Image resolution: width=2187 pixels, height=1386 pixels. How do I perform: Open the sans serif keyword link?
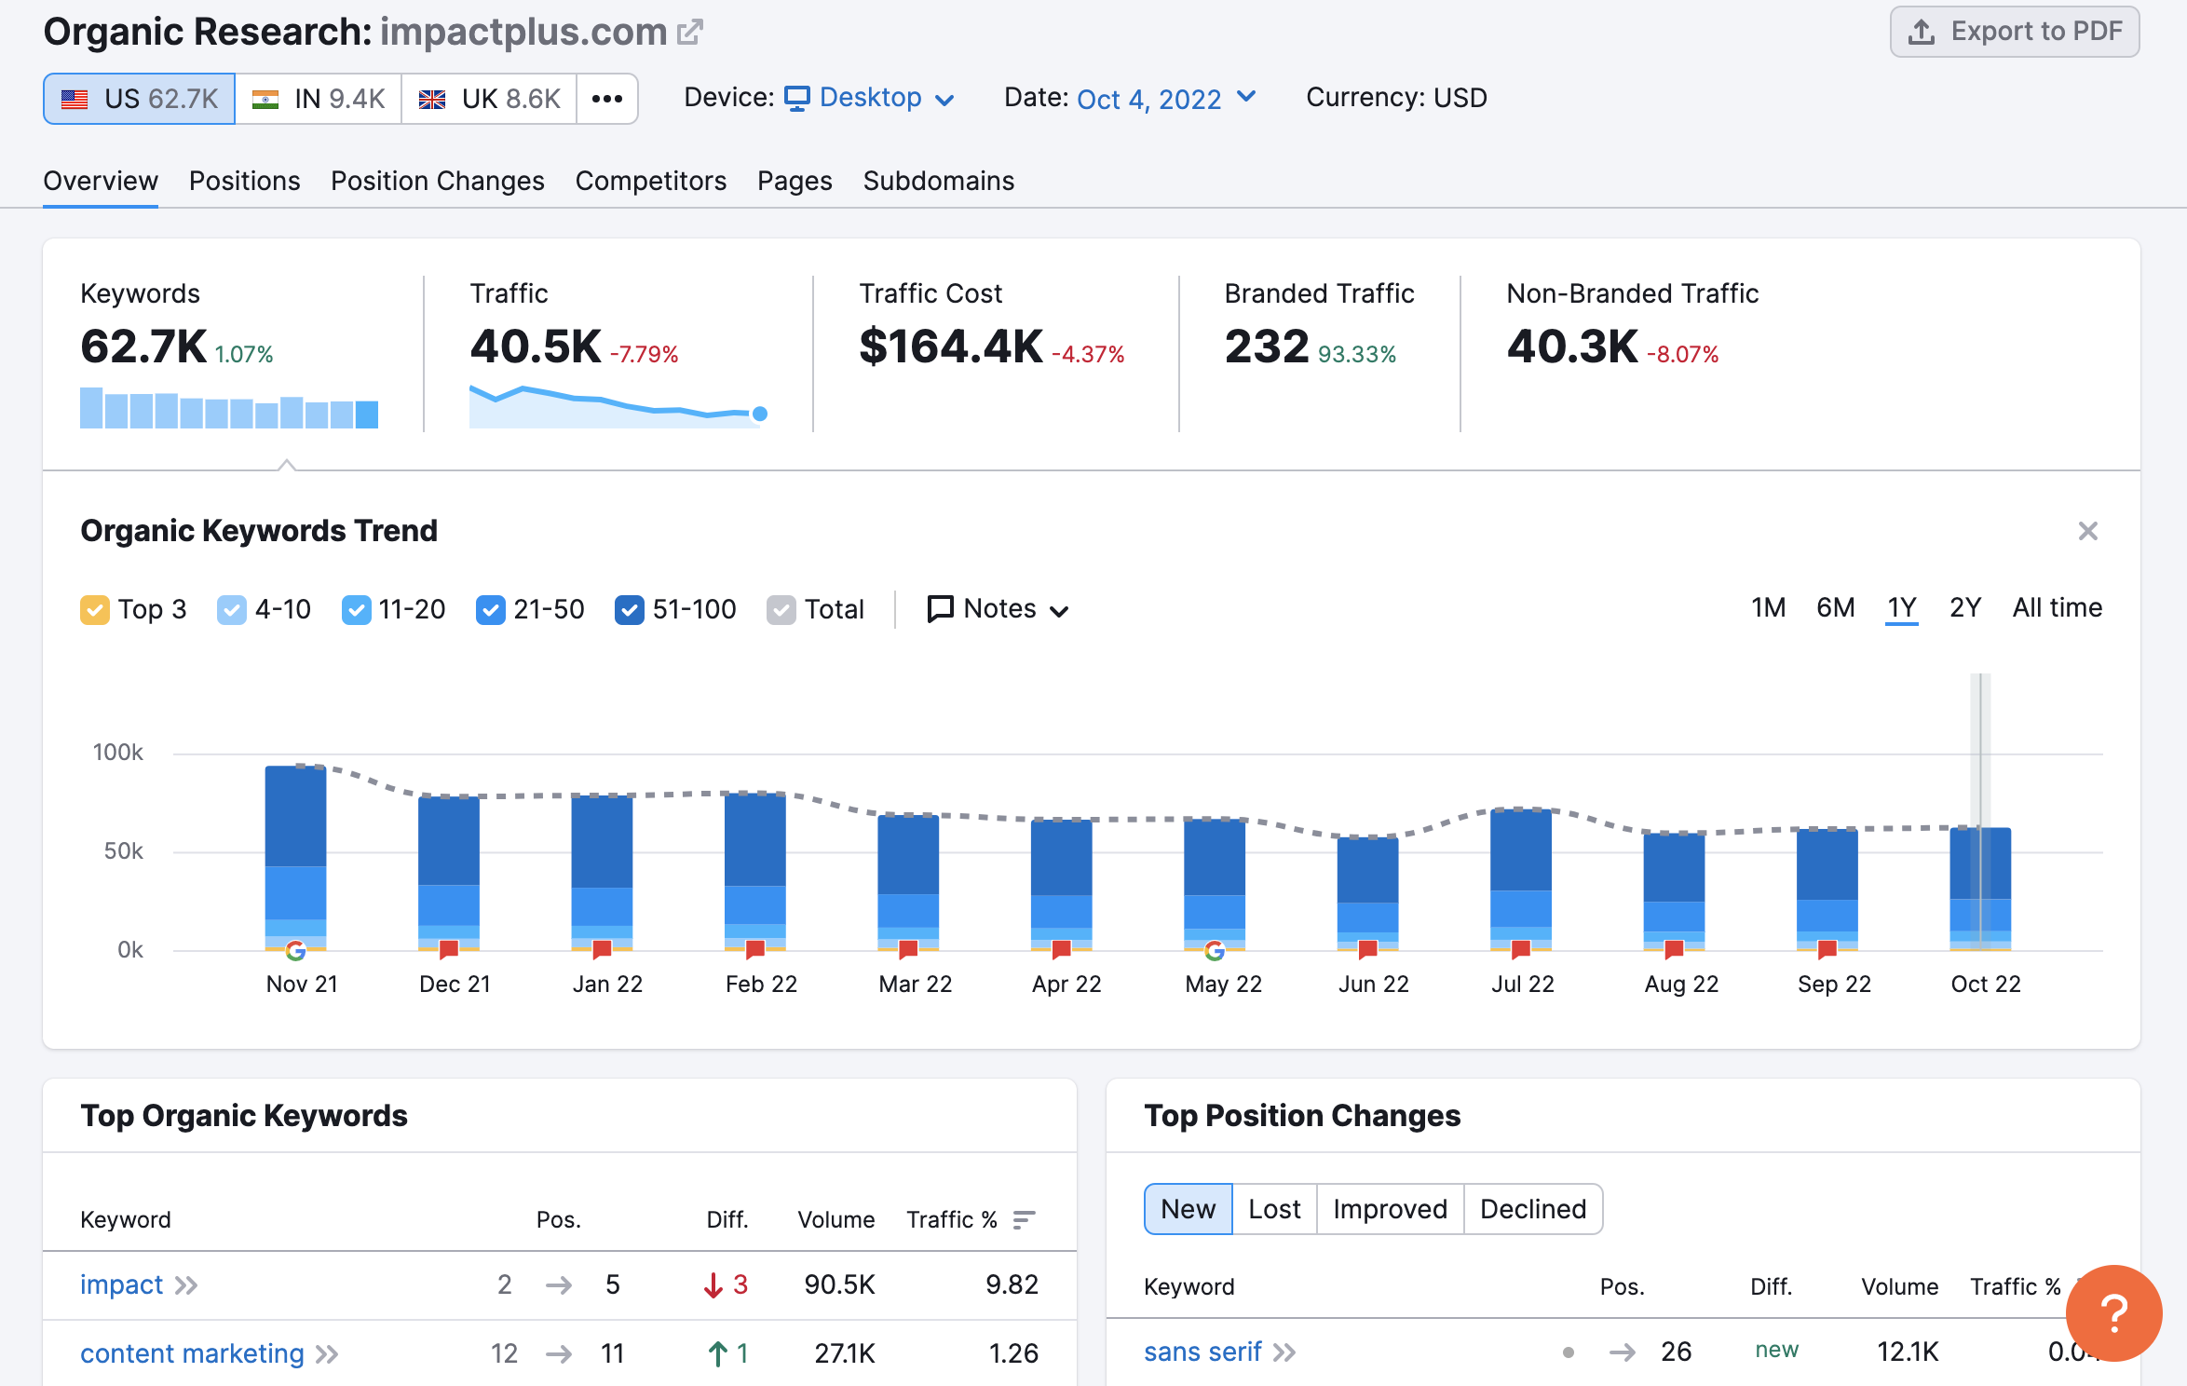coord(1202,1352)
